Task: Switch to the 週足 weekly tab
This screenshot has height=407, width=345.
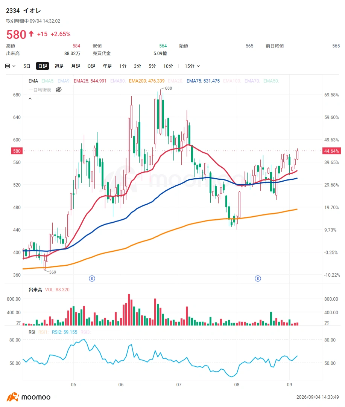Action: pos(59,66)
